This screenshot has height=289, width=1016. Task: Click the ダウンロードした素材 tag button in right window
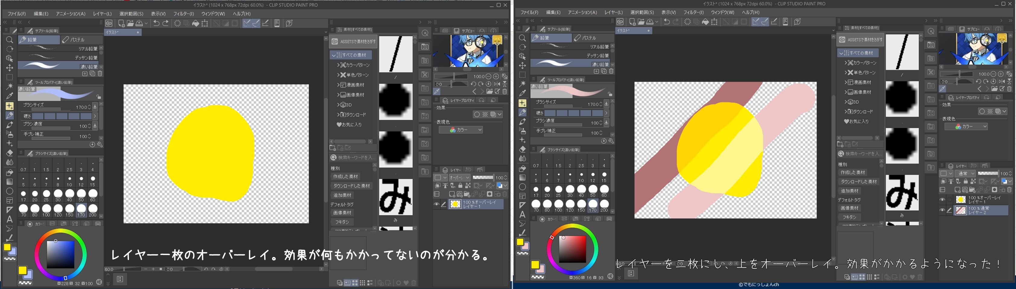[x=858, y=182]
